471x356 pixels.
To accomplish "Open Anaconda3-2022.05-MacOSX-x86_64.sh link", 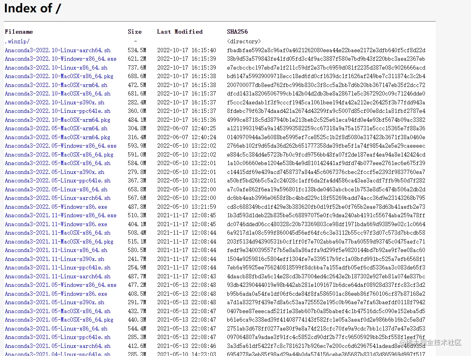I will pos(58,163).
